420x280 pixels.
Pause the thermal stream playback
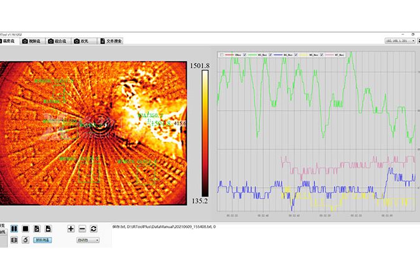[14, 229]
